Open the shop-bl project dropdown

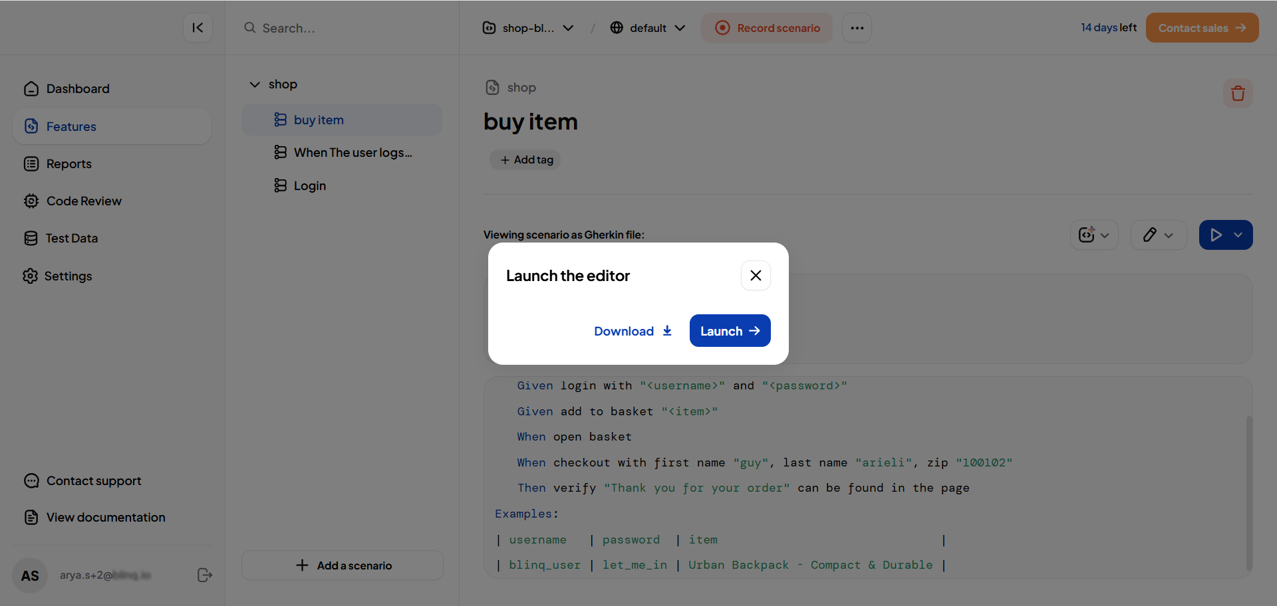point(527,28)
